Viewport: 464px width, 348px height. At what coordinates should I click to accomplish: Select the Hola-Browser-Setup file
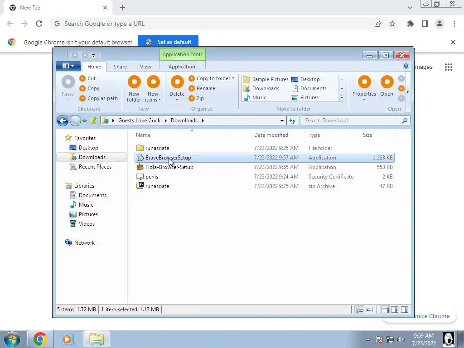coord(265,167)
